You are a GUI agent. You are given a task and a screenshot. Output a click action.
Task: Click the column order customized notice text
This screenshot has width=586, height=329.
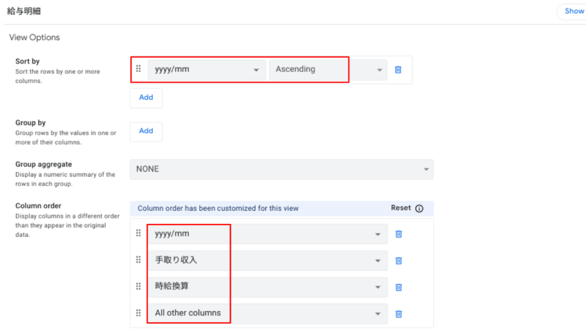tap(218, 208)
